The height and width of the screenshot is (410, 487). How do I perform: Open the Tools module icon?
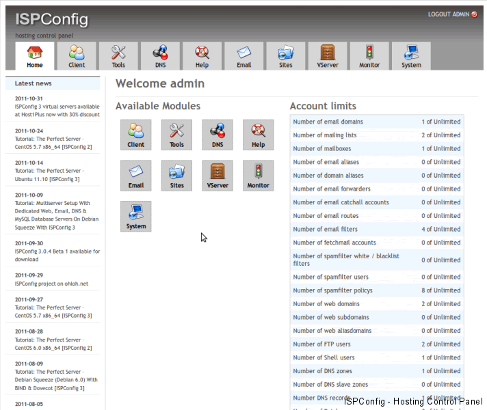176,135
